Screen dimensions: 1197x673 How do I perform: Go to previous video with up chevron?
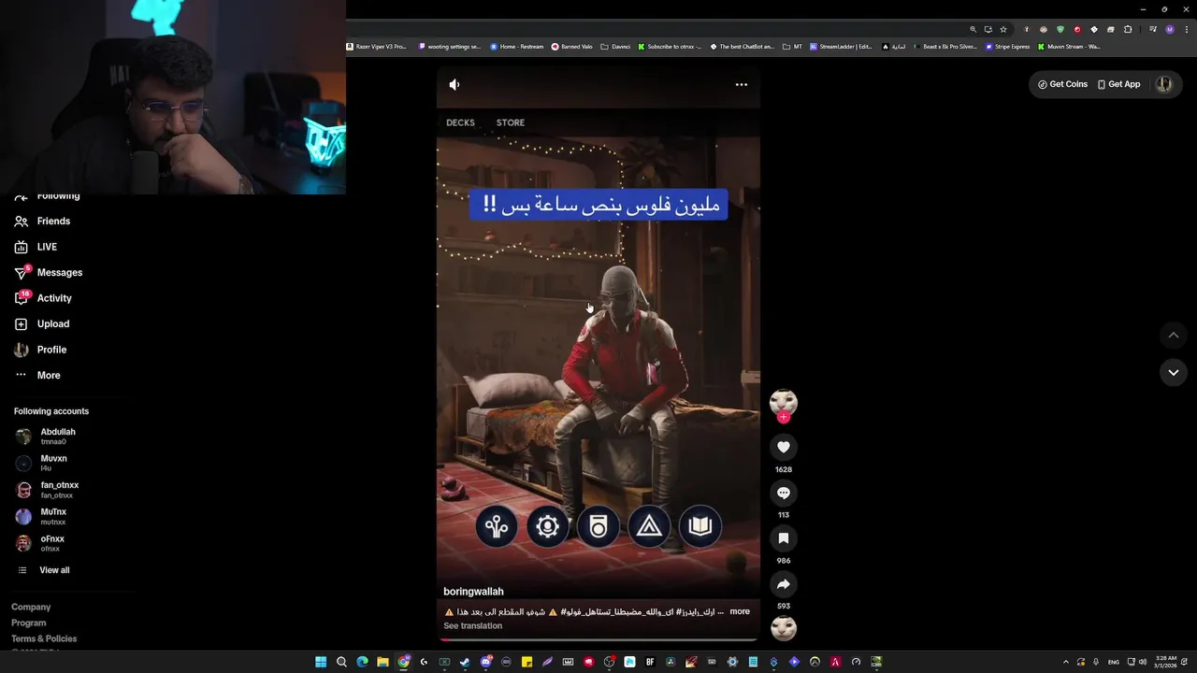(x=1174, y=335)
